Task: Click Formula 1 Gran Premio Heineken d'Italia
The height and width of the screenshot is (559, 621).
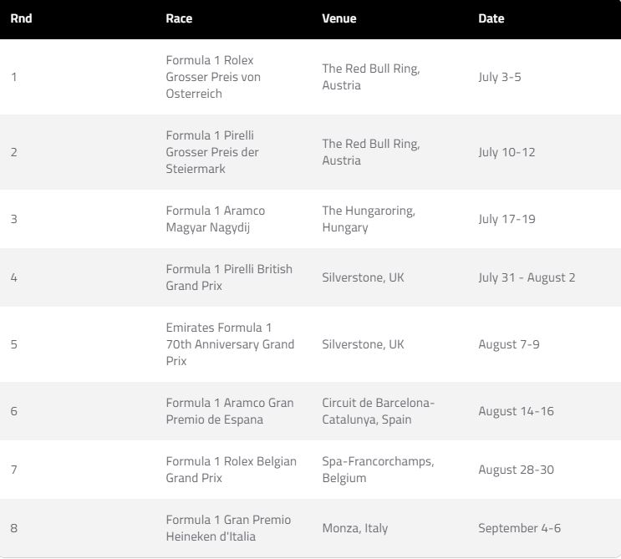Action: click(x=228, y=528)
